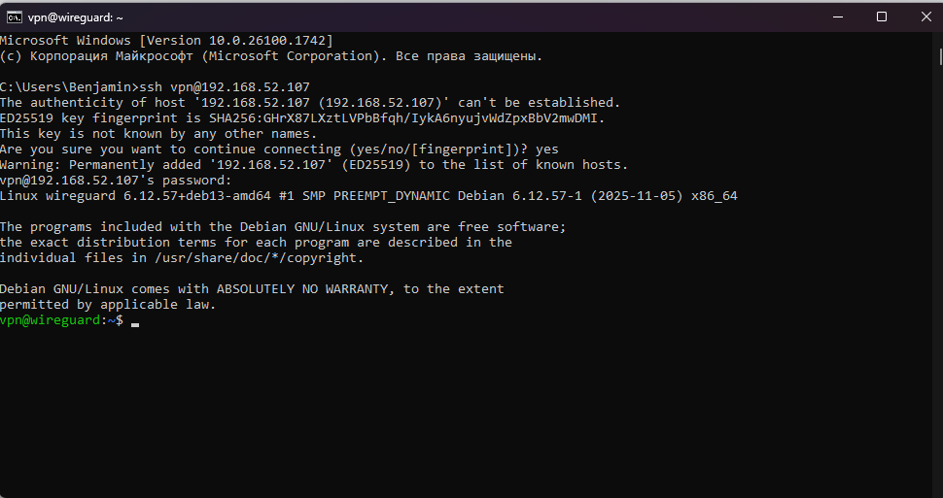Click the "ssh vpn@192.168.52.107" command text
The width and height of the screenshot is (943, 498).
point(225,86)
